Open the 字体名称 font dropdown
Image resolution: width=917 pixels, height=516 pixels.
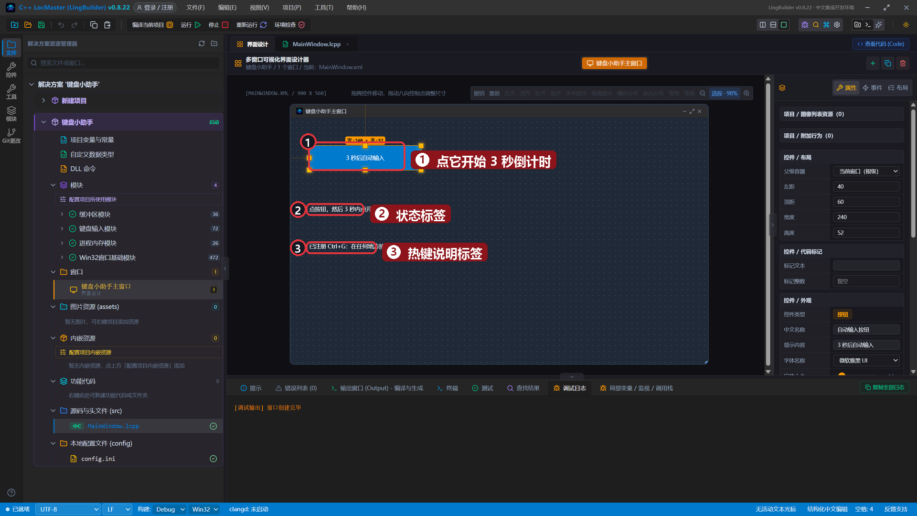point(866,360)
